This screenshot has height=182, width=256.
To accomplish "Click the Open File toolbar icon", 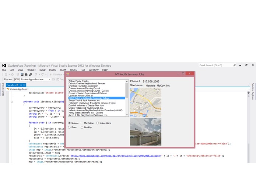I will pyautogui.click(x=22, y=74).
